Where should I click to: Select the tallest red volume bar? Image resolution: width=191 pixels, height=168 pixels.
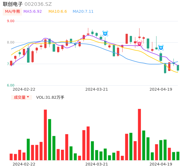coord(139,134)
